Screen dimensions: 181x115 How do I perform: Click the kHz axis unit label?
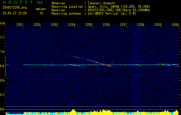[3, 23]
